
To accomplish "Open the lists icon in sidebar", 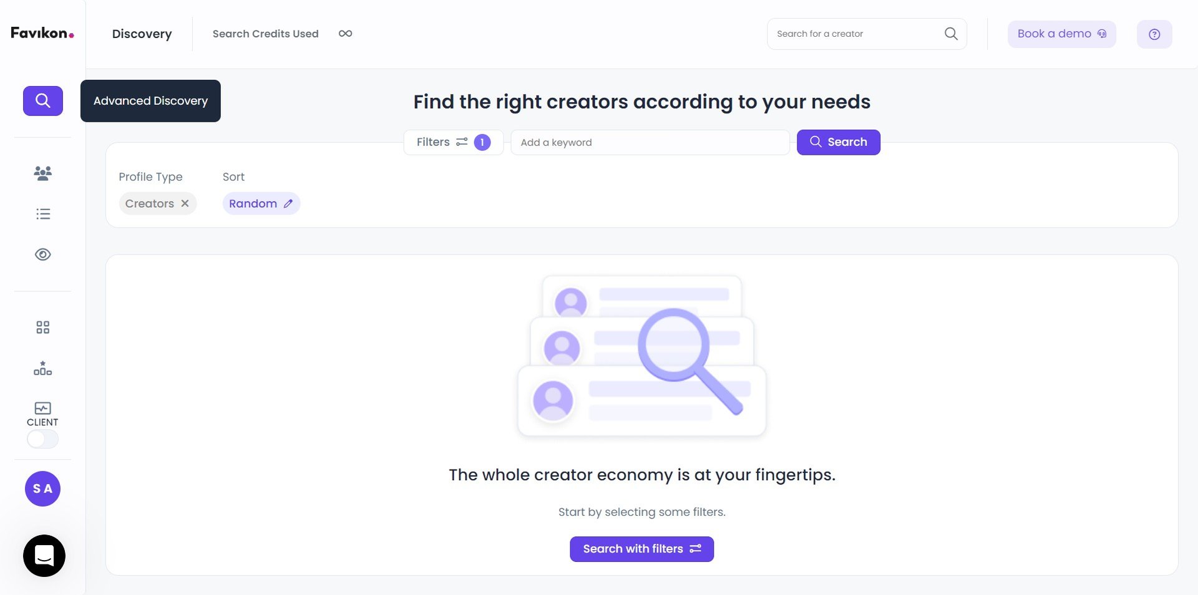I will (42, 214).
